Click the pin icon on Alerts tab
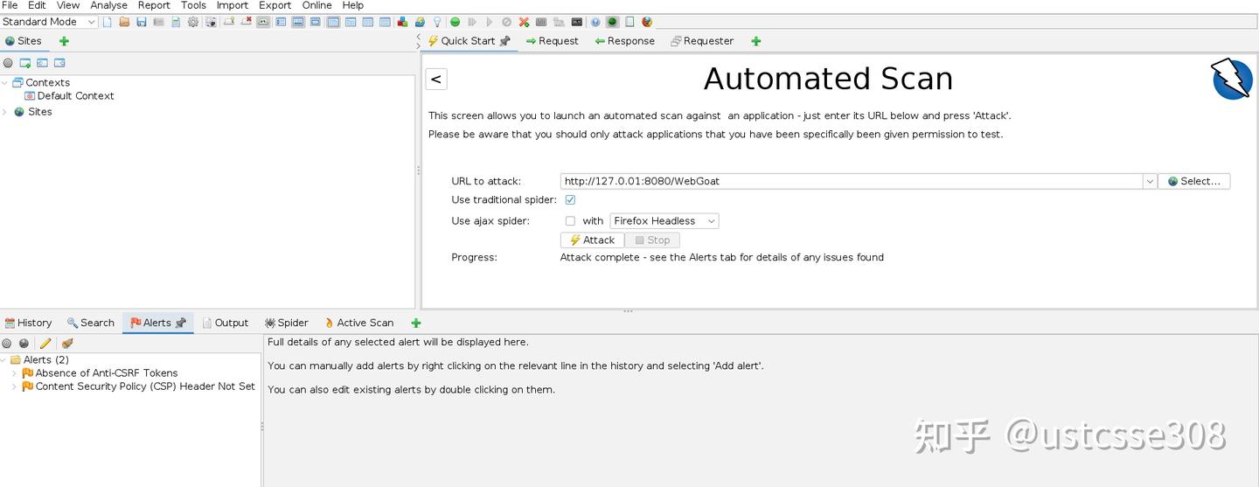Image resolution: width=1259 pixels, height=487 pixels. tap(180, 323)
